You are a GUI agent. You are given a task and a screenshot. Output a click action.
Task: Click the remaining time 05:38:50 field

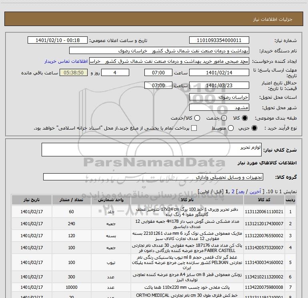point(74,73)
